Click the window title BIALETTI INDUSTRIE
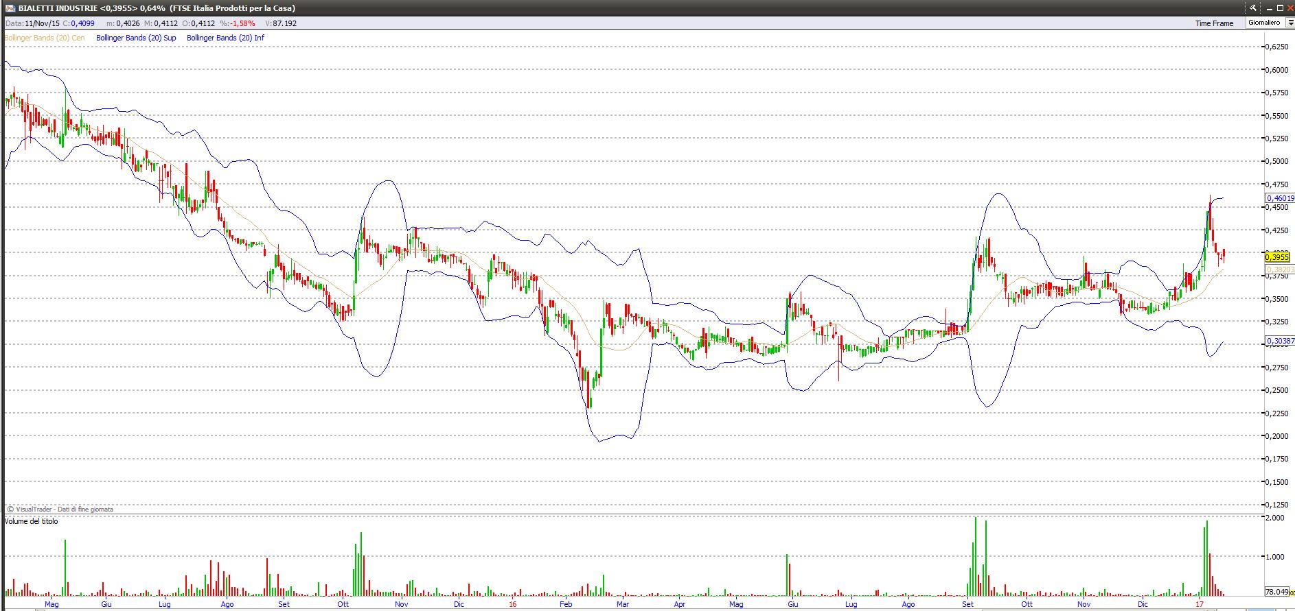 58,8
